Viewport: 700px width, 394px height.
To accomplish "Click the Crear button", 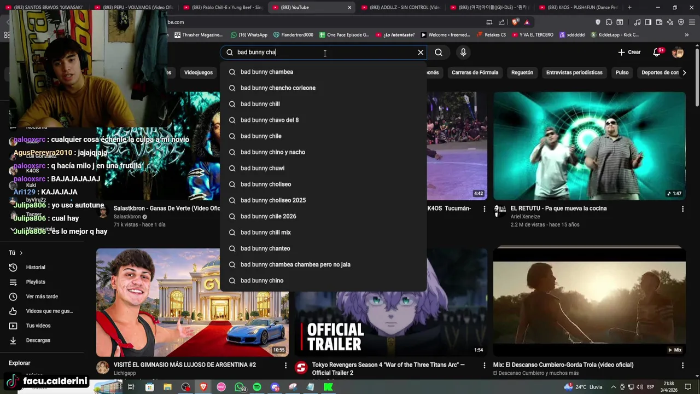I will (629, 53).
